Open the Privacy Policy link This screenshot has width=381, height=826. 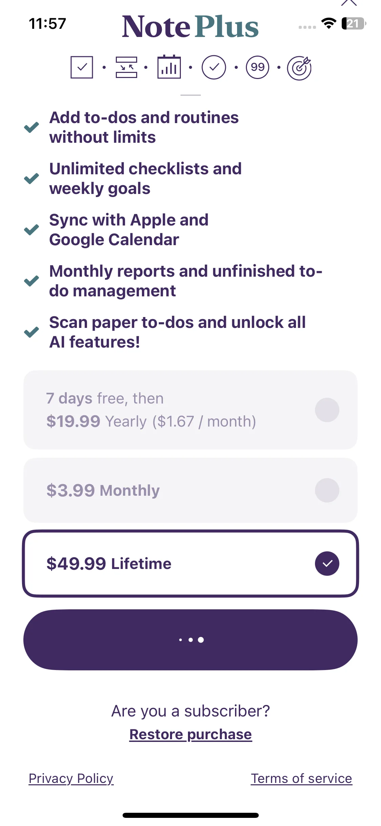tap(71, 779)
